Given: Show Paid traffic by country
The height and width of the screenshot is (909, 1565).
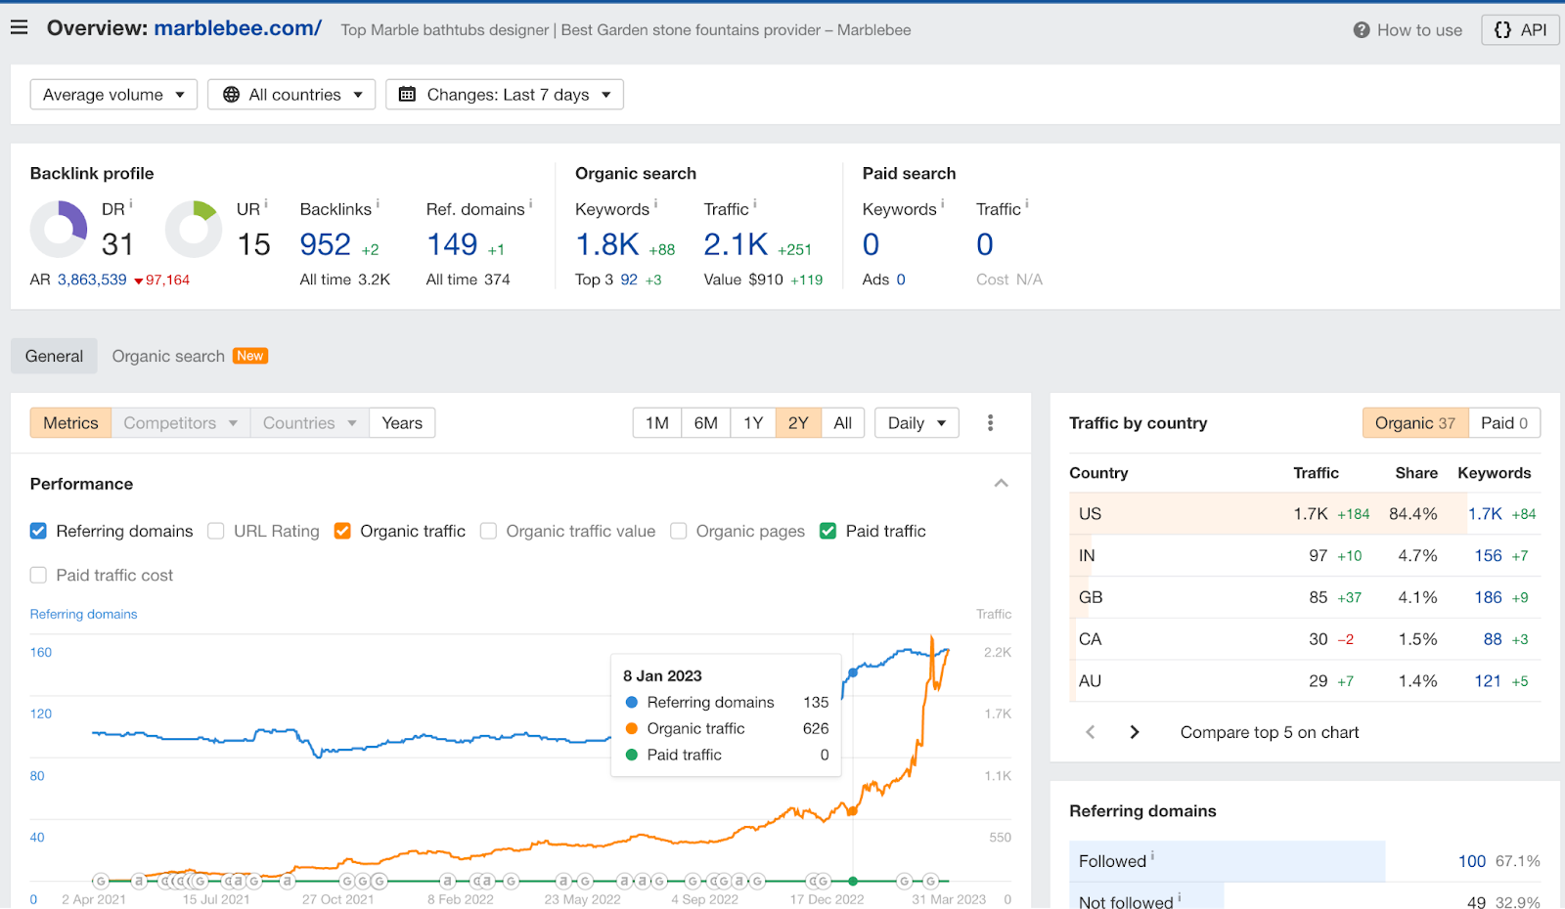Looking at the screenshot, I should click(1504, 423).
